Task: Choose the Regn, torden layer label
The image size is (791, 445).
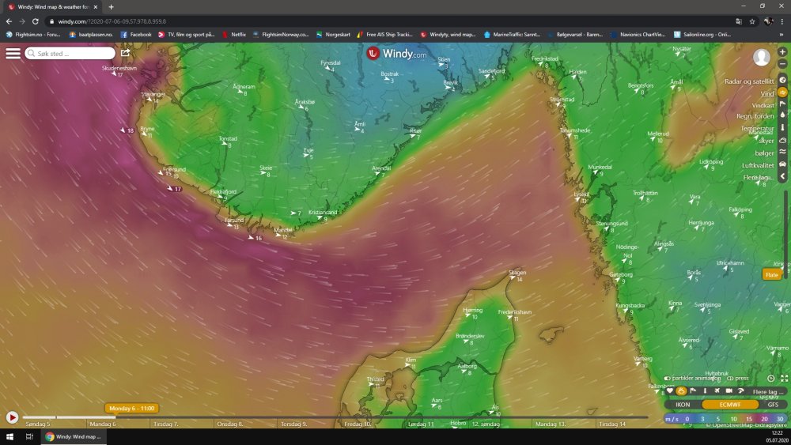Action: (x=755, y=116)
